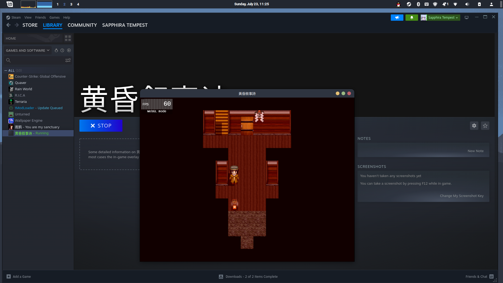Viewport: 503px width, 283px height.
Task: Select the running 黄昏叙事诗 entry
Action: tap(38, 133)
